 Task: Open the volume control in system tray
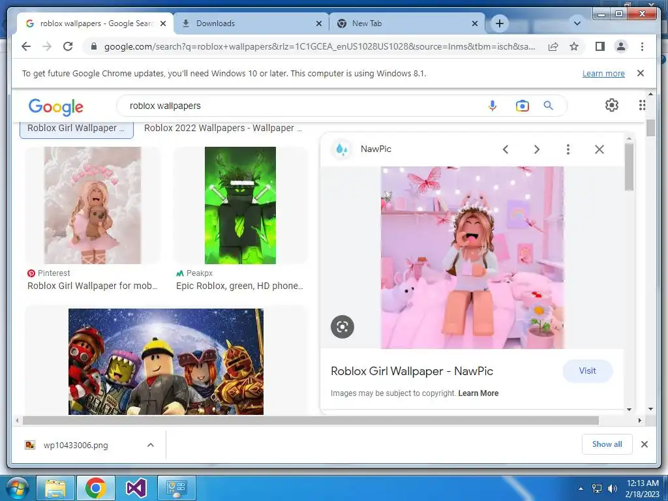tap(613, 488)
